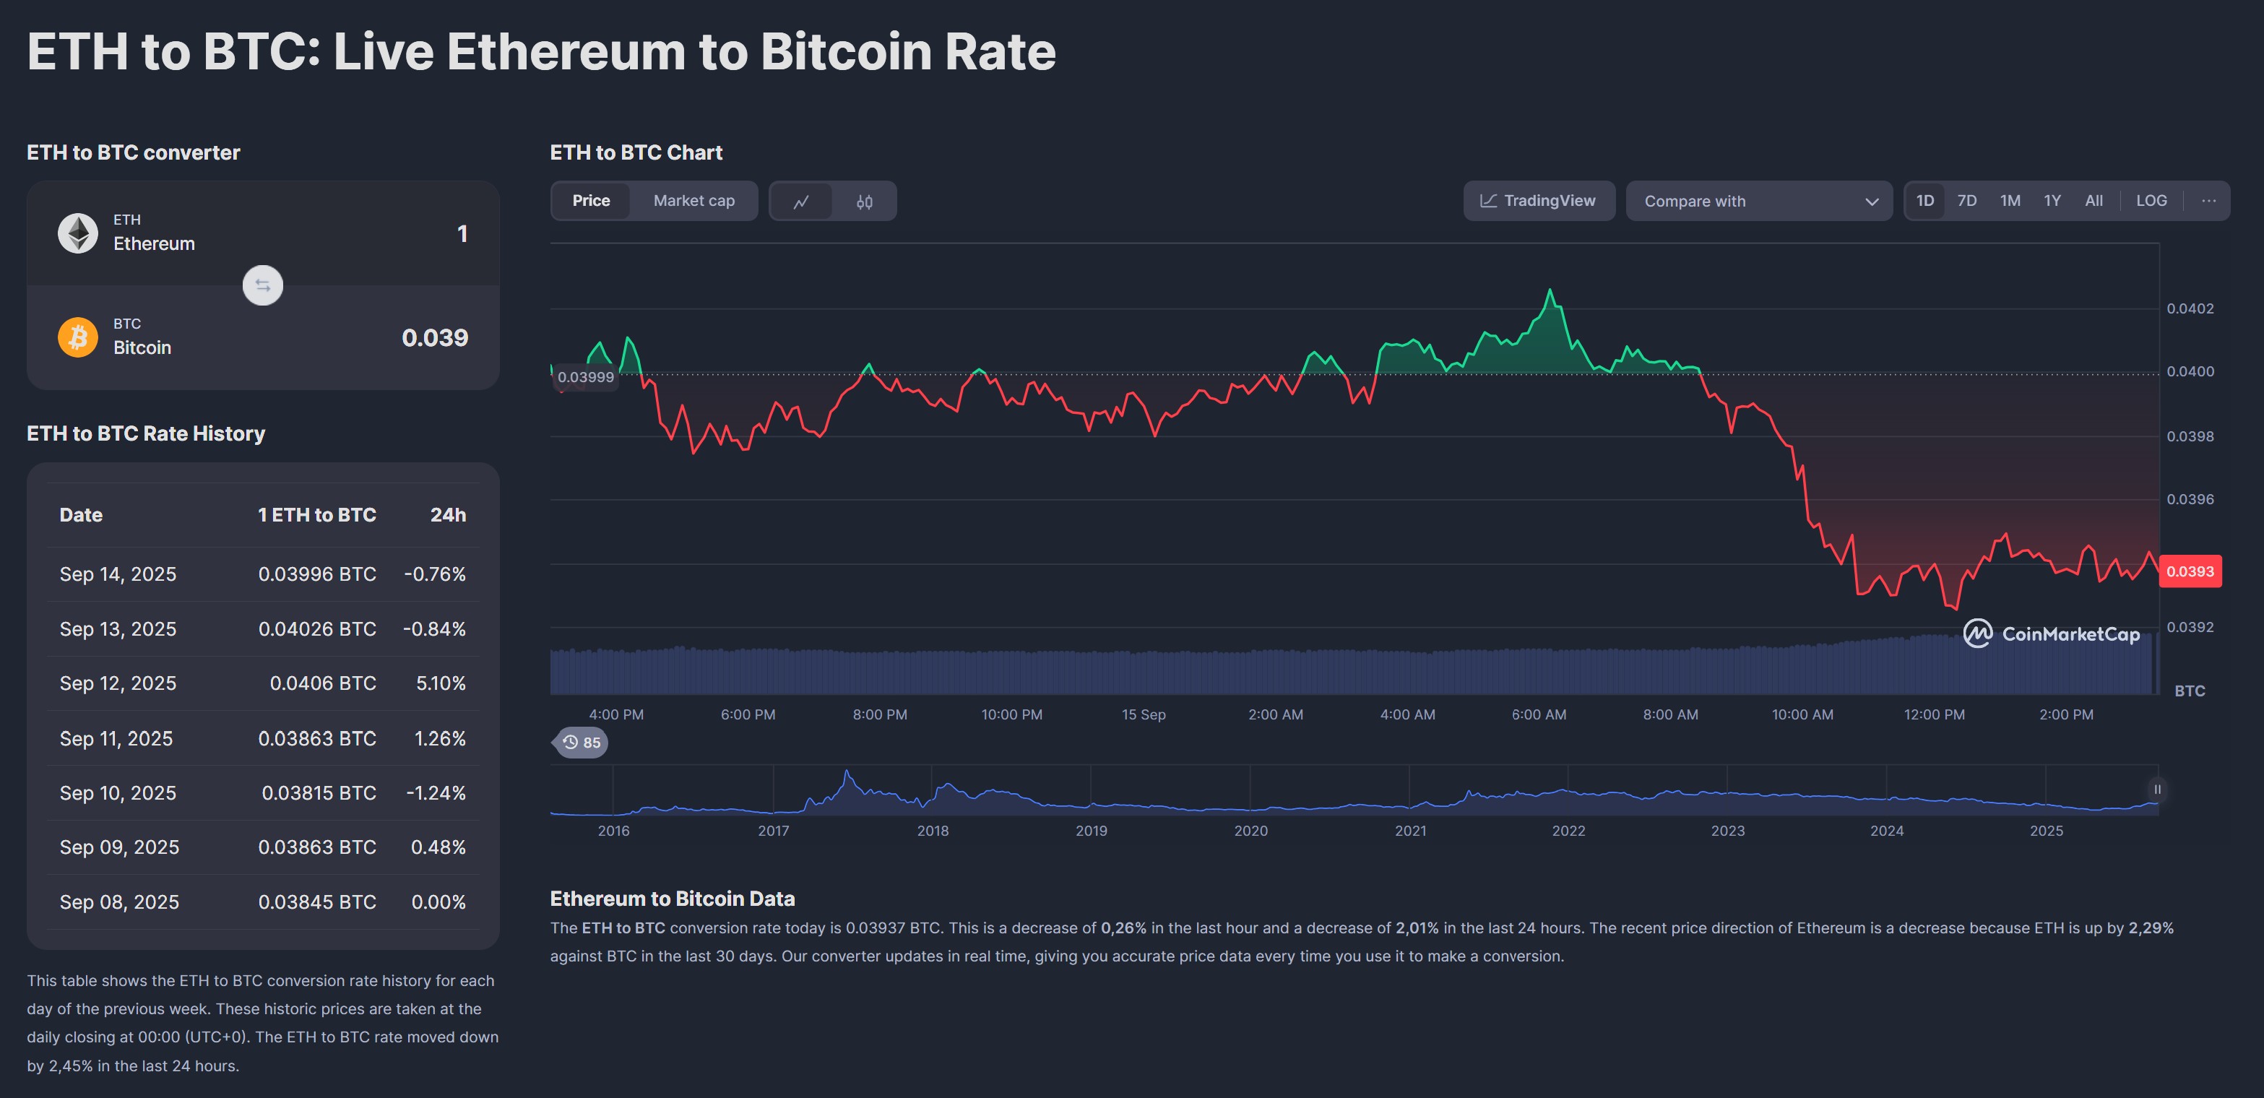
Task: Toggle the LOG scale option
Action: 2151,200
